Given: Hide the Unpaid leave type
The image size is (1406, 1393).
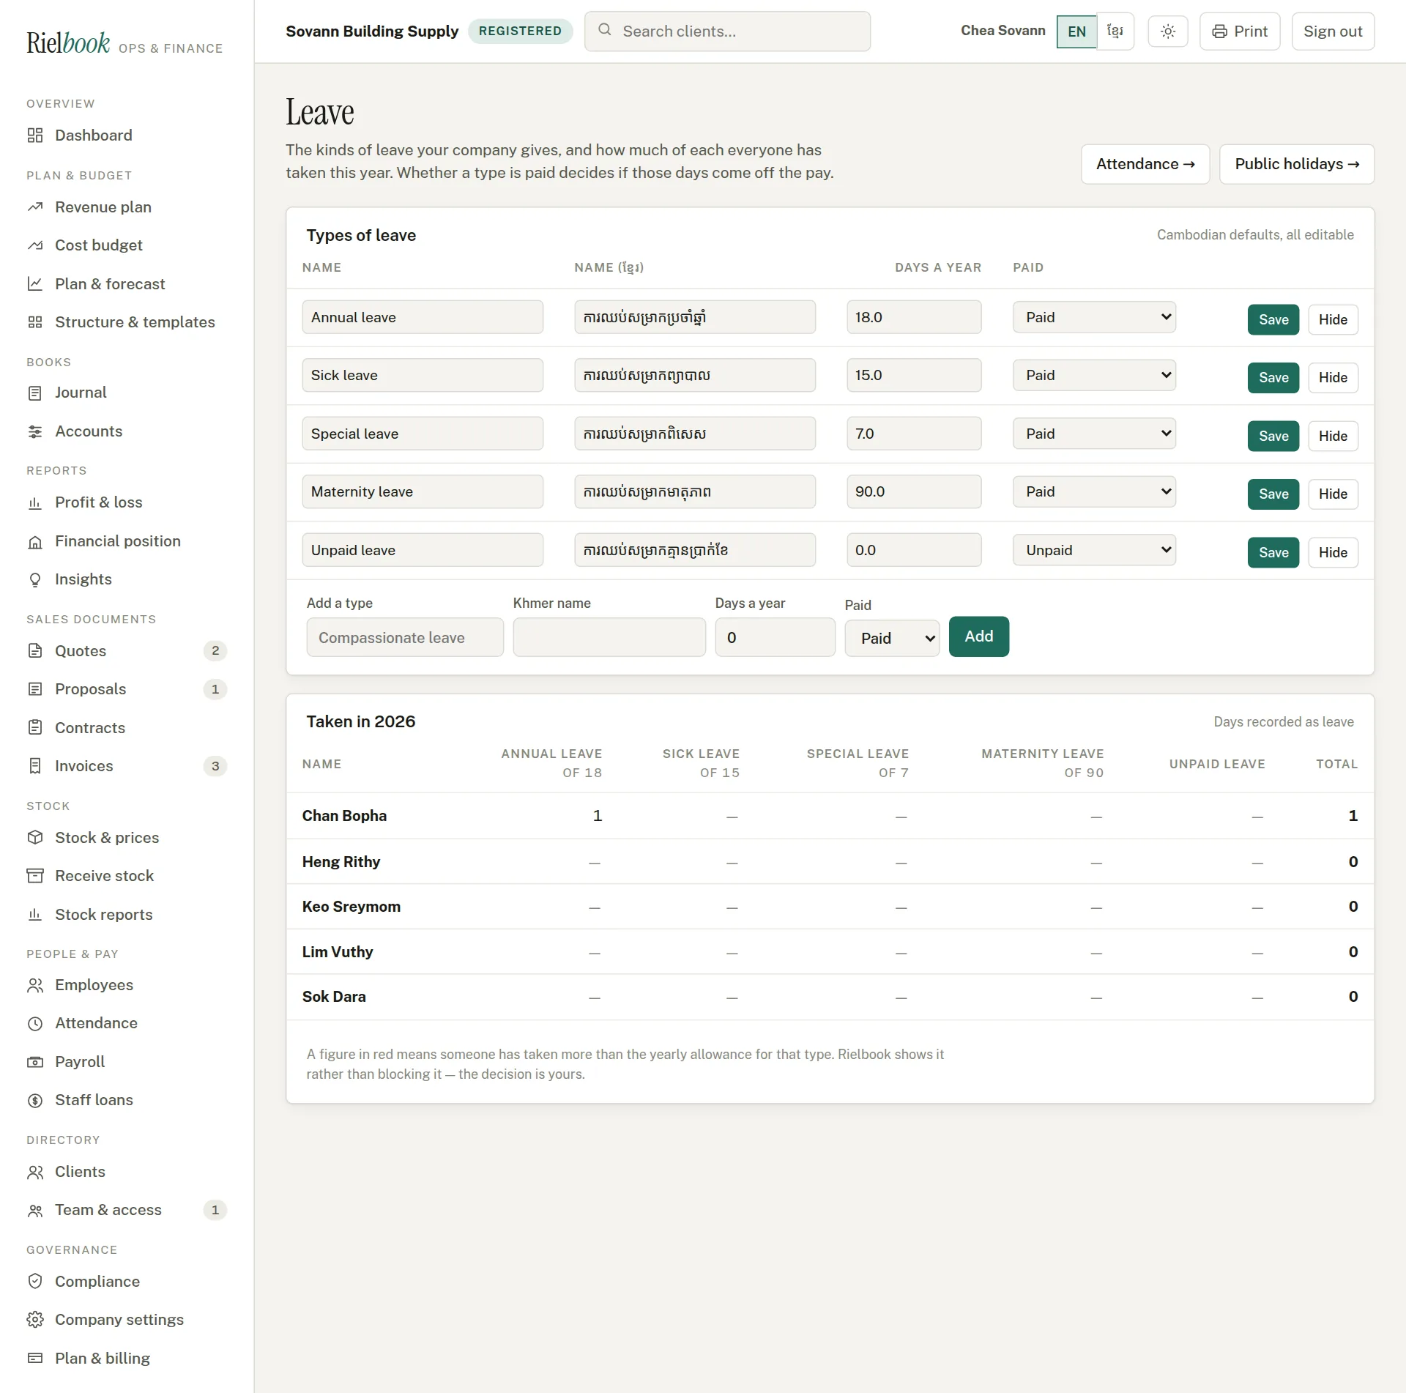Looking at the screenshot, I should (x=1333, y=552).
